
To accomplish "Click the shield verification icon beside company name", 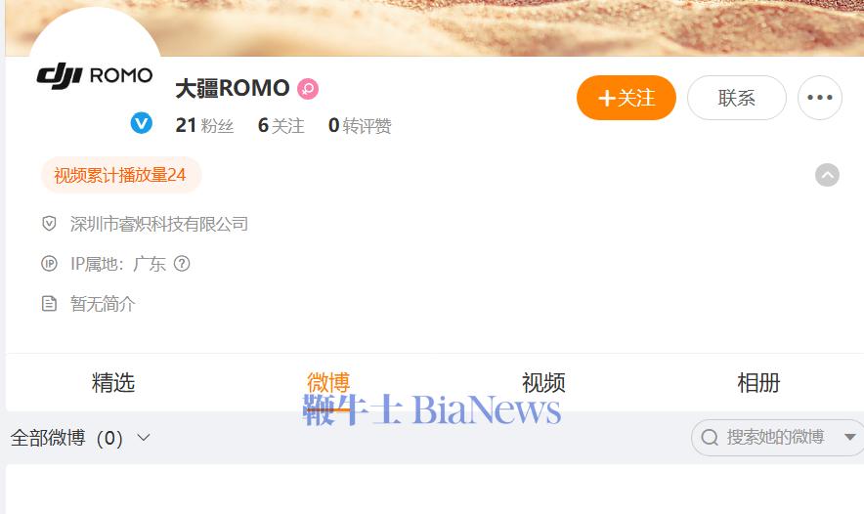I will pos(49,224).
